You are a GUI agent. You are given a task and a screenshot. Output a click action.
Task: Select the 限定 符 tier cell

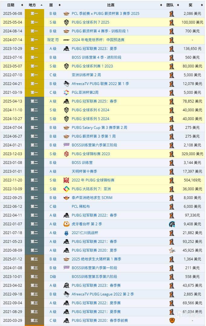pos(53,40)
